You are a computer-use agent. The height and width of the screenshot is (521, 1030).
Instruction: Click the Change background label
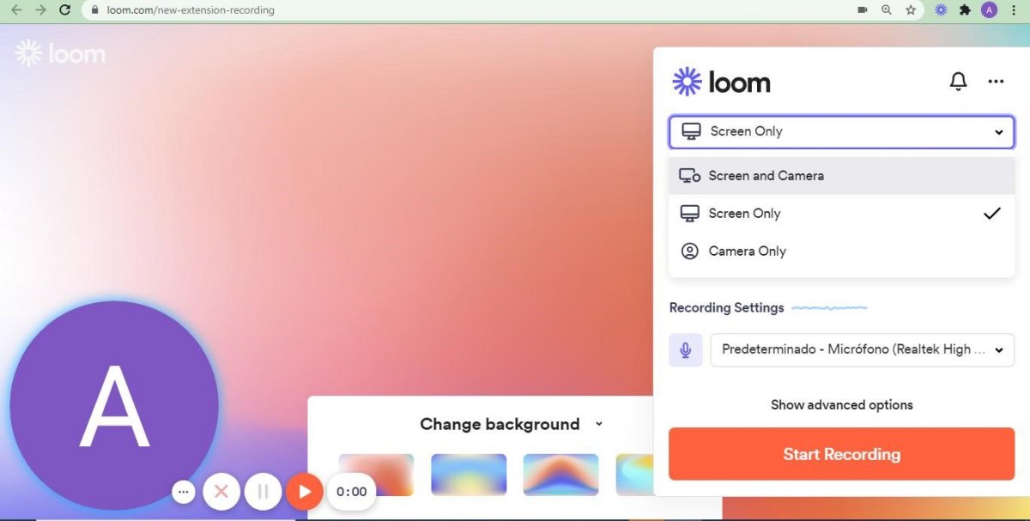(500, 424)
